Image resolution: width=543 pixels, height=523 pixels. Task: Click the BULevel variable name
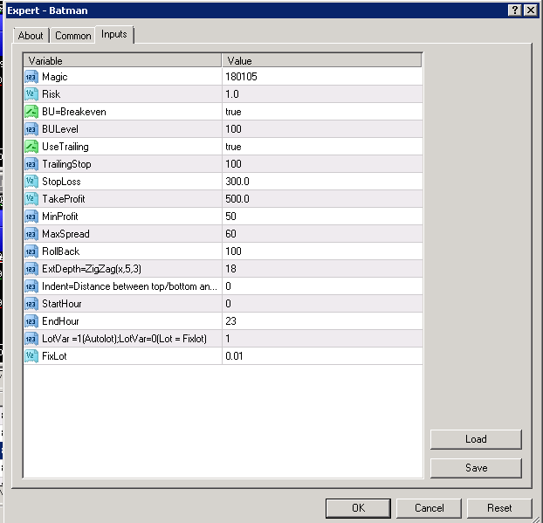click(x=60, y=129)
